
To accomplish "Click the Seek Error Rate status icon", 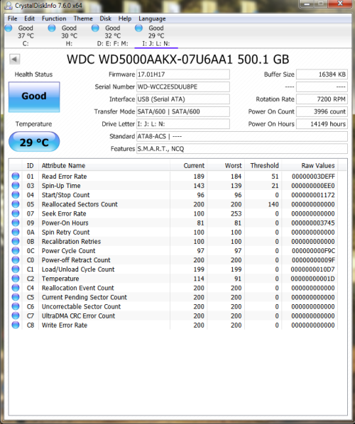I will click(16, 213).
